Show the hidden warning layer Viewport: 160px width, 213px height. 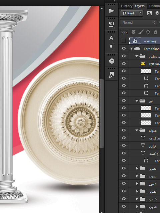124,41
